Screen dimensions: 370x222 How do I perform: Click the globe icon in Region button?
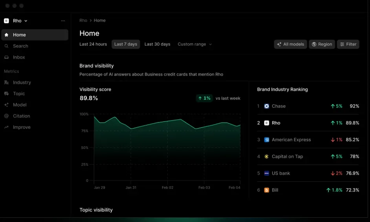coord(314,44)
